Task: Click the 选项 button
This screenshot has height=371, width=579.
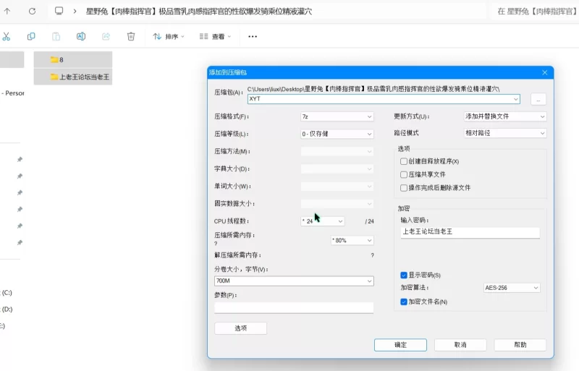Action: [241, 328]
